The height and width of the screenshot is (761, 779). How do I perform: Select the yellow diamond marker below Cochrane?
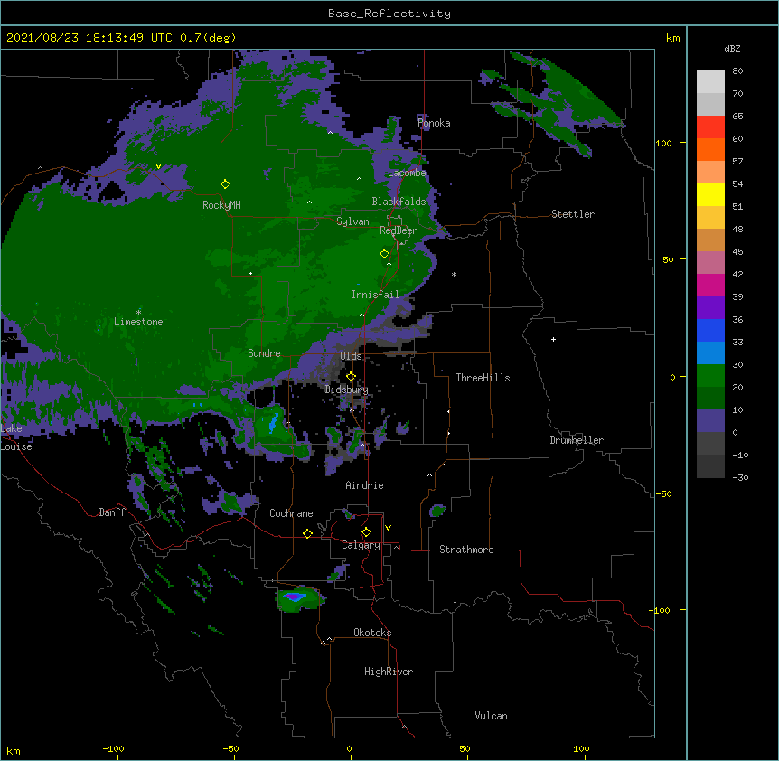(307, 533)
